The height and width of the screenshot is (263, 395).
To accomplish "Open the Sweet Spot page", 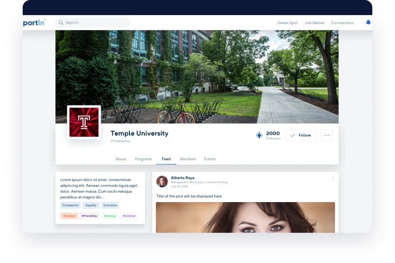I will (287, 23).
